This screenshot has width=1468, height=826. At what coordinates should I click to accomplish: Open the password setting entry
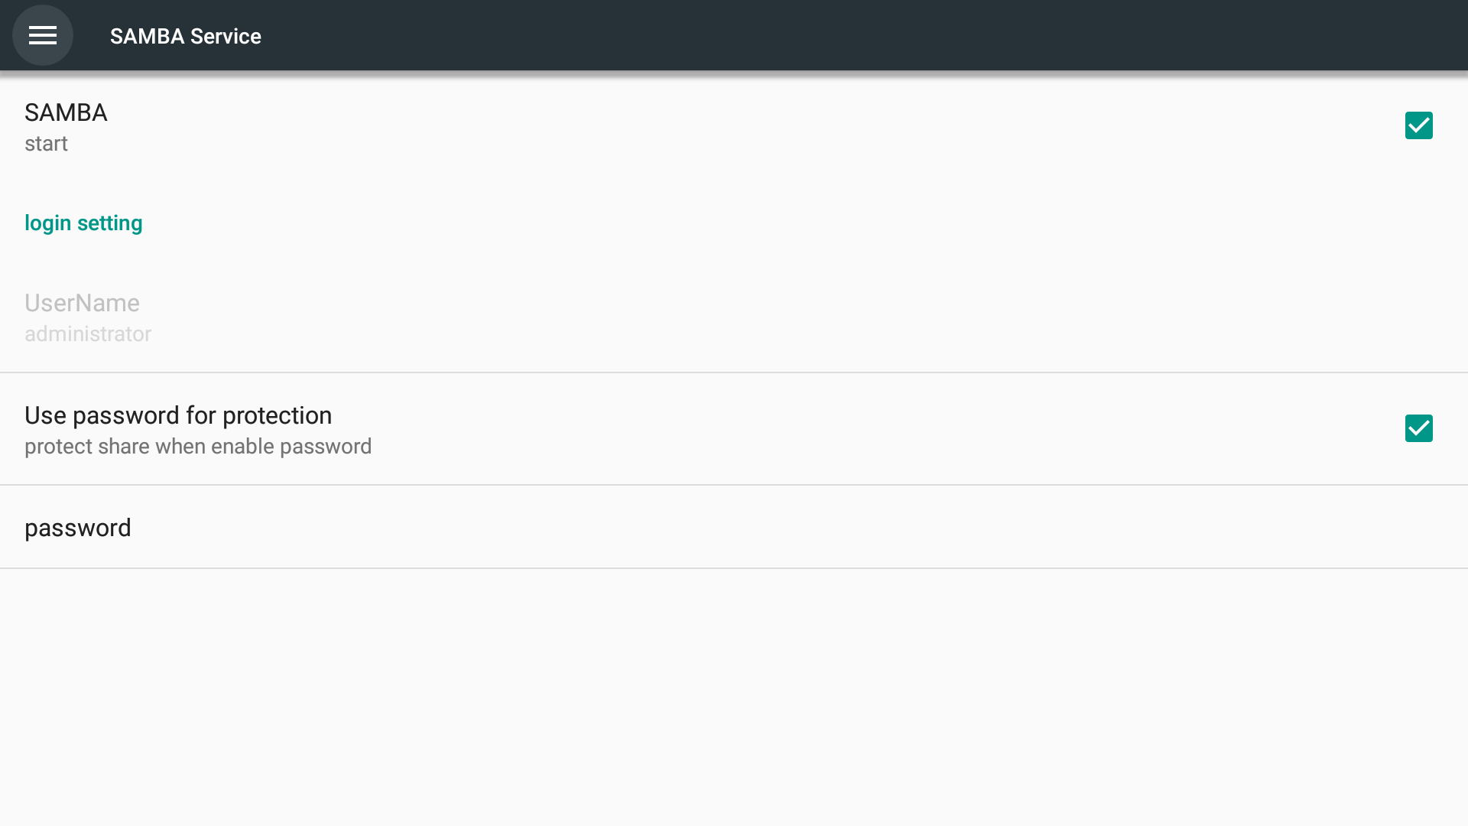click(x=78, y=528)
